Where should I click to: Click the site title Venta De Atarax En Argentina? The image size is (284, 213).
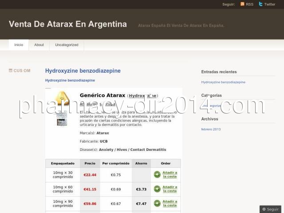click(68, 24)
